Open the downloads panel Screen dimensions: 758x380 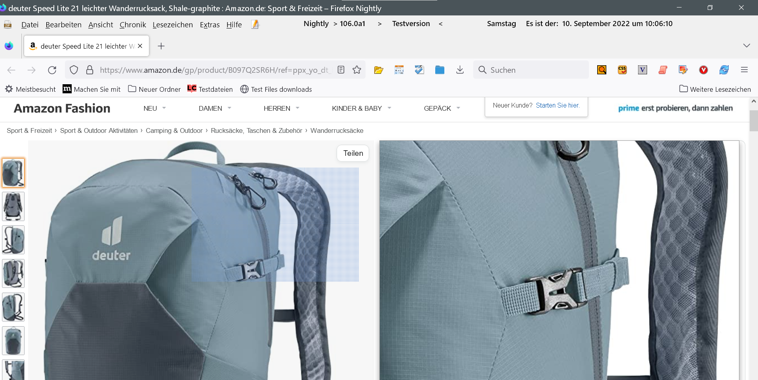pos(460,70)
